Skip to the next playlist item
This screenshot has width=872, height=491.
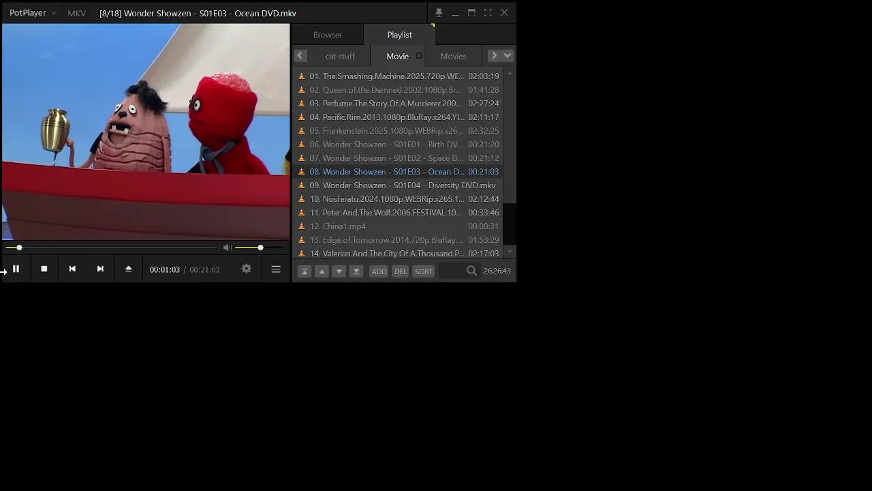click(x=100, y=269)
